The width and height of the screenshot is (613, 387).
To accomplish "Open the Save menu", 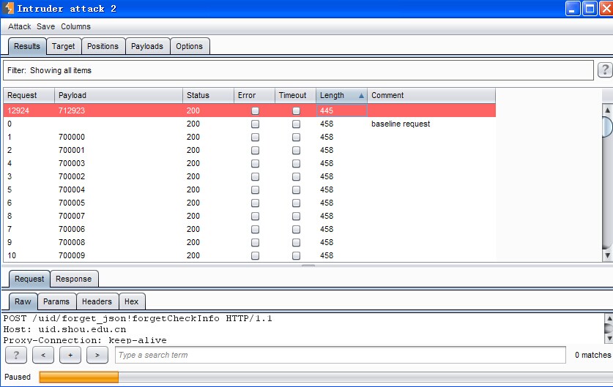I will tap(45, 26).
